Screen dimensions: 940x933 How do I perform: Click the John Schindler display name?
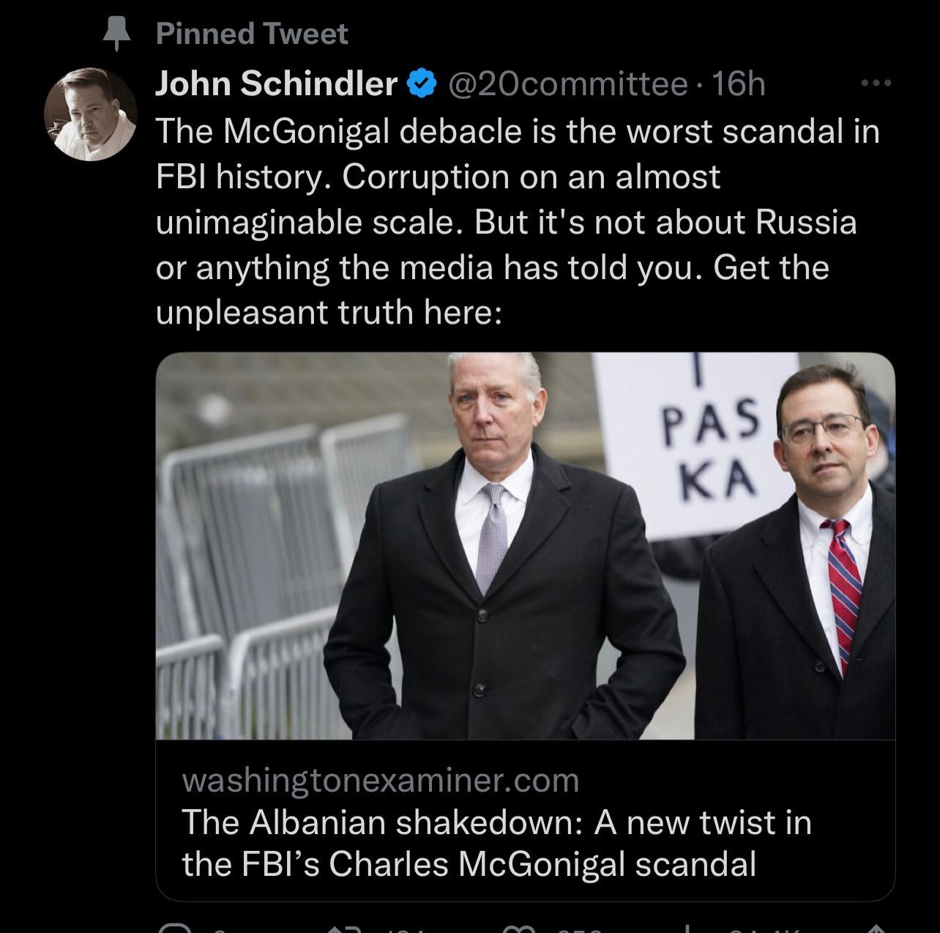pos(276,83)
